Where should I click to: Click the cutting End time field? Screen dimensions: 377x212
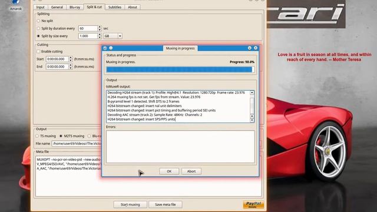click(57, 67)
